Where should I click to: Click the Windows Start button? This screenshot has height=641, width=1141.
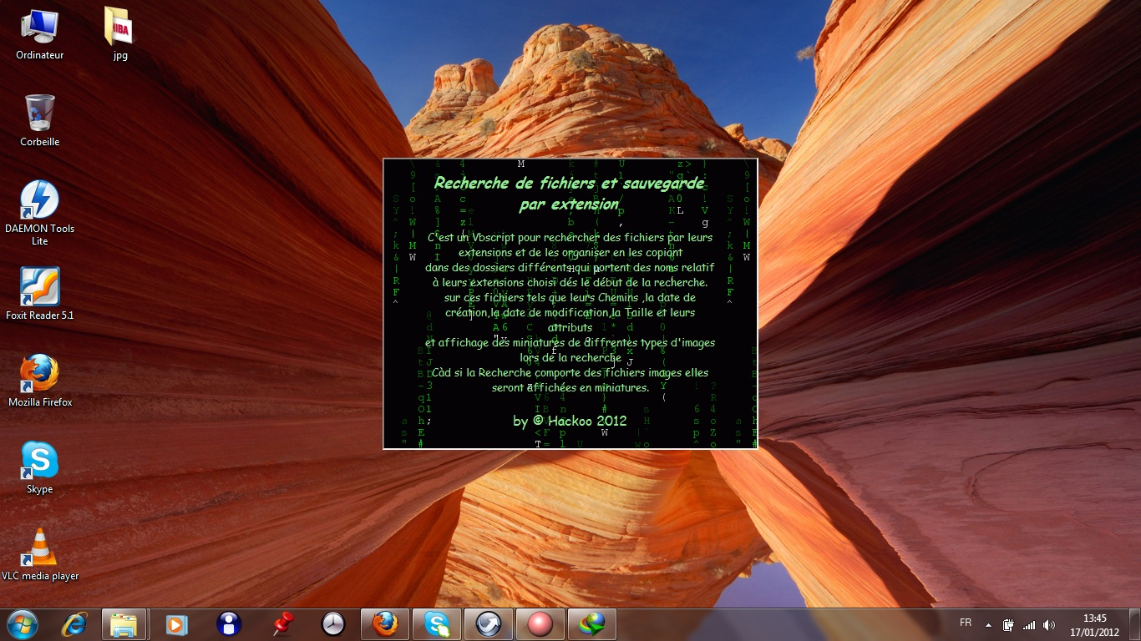pos(22,623)
